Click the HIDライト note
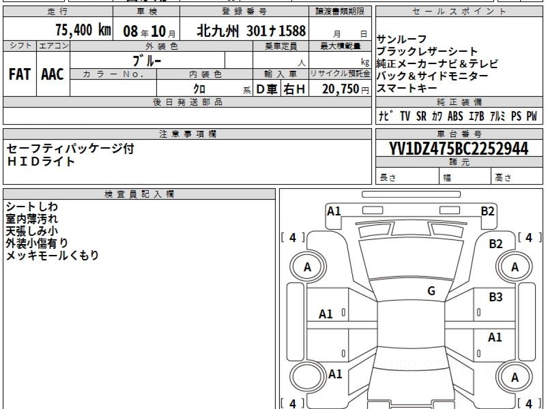 40,161
